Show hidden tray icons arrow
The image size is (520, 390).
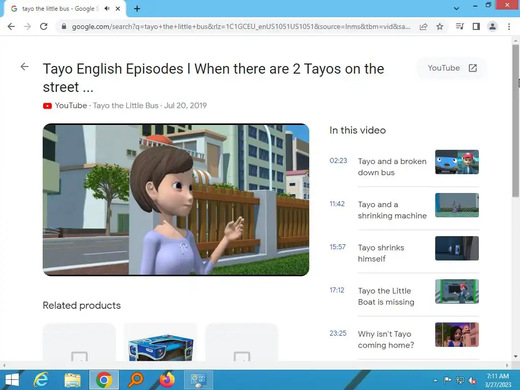click(x=435, y=380)
